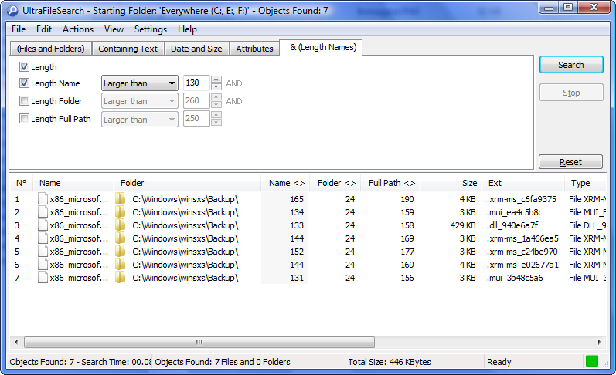Viewport: 616px width, 375px height.
Task: Sort results by Folder column header
Action: [187, 183]
